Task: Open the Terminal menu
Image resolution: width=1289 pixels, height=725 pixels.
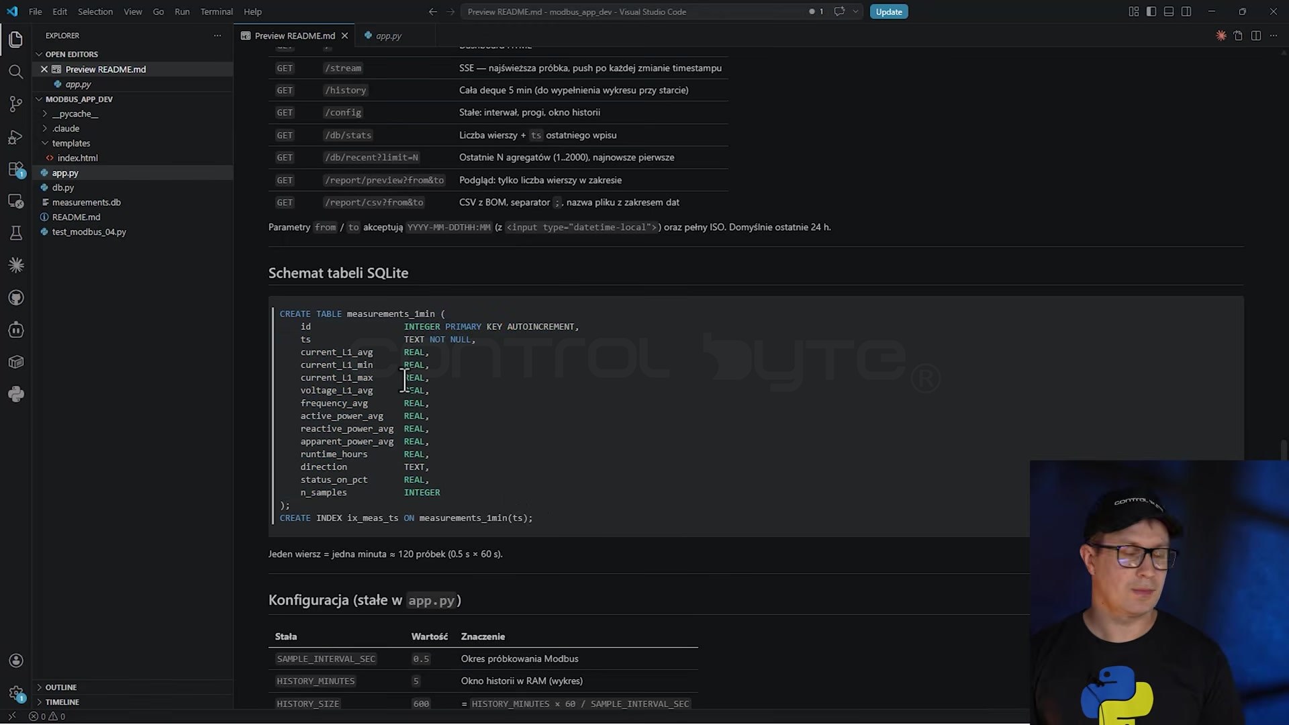Action: point(216,11)
